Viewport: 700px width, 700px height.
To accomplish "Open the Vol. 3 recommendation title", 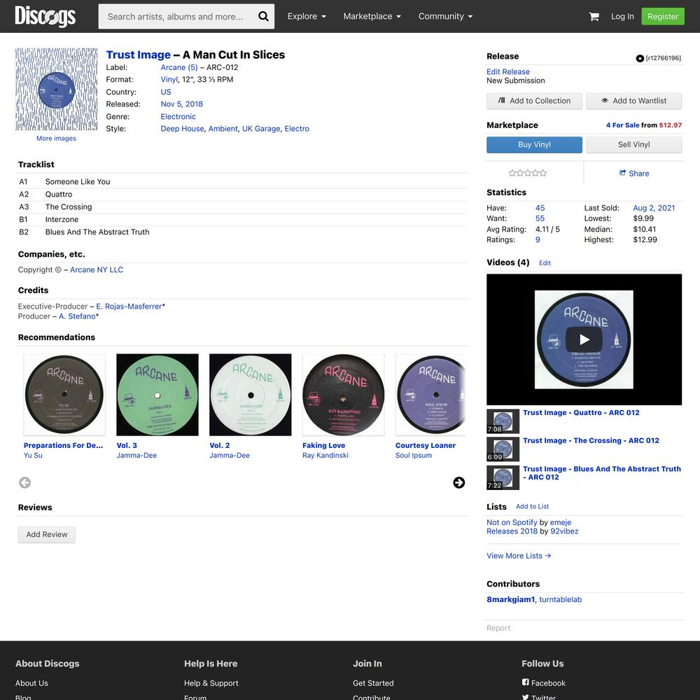I will click(127, 445).
